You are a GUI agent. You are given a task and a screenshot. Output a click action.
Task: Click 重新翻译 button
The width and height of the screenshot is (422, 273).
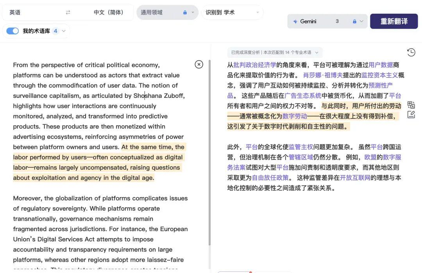[x=394, y=21]
